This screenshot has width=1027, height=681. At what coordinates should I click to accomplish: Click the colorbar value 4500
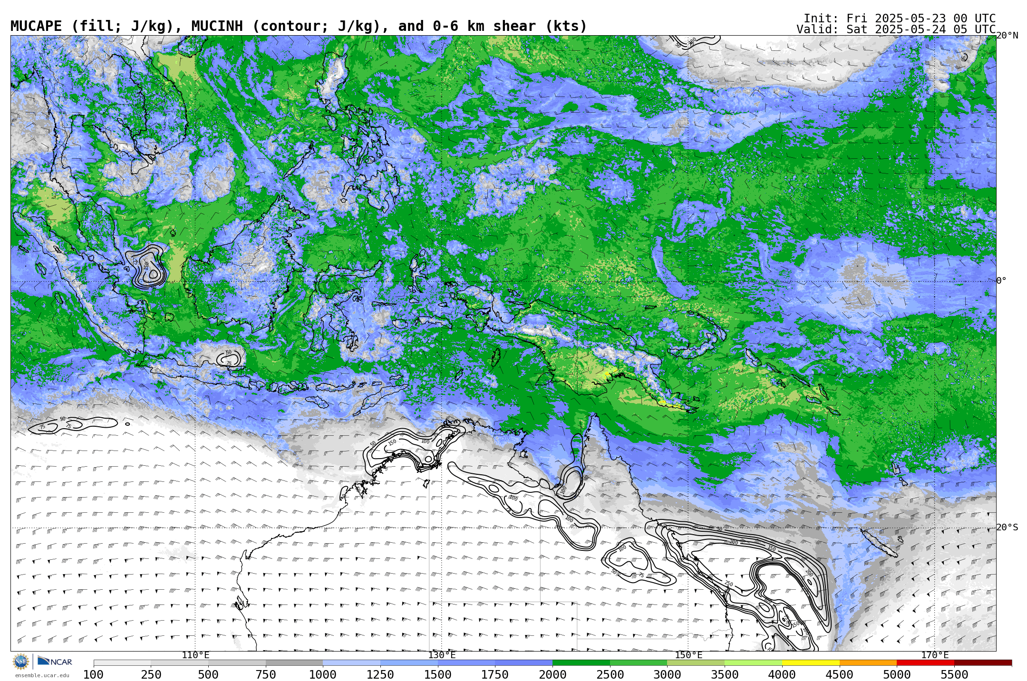(840, 675)
